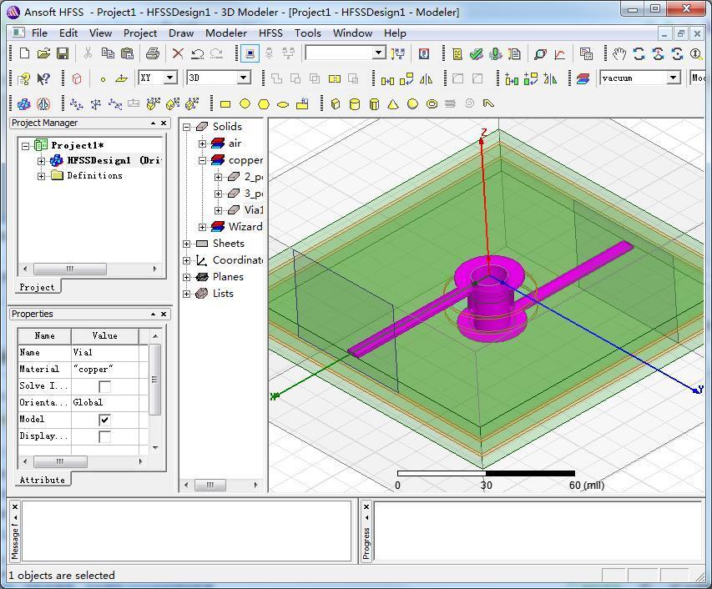
Task: Click the model tree horizontal scrollbar
Action: (x=210, y=485)
